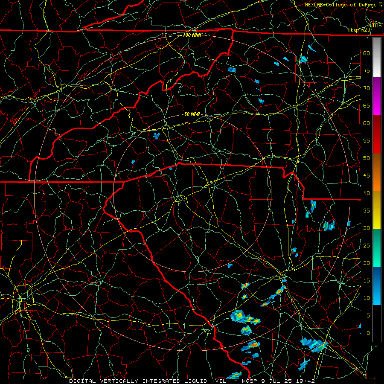The width and height of the screenshot is (384, 384).
Task: Click the NIDS label above the color scale
Action: click(x=375, y=26)
